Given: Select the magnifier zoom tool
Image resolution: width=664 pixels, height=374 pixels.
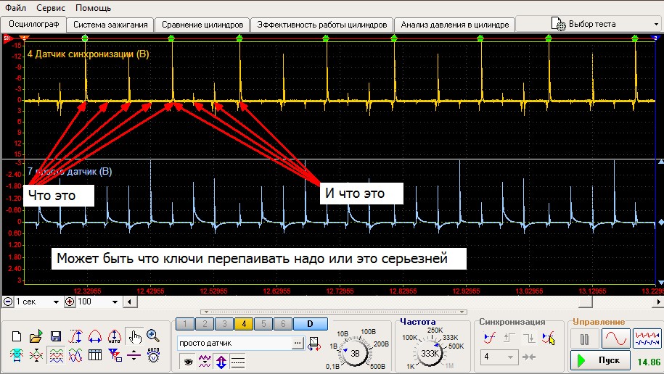Looking at the screenshot, I should (x=153, y=336).
